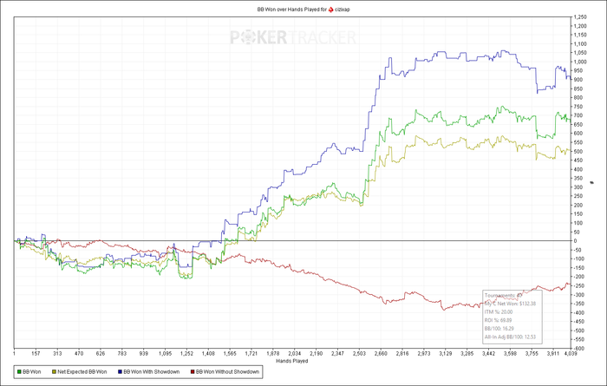The width and height of the screenshot is (607, 386).
Task: Click the x-axis tick label '939'
Action: pyautogui.click(x=144, y=354)
